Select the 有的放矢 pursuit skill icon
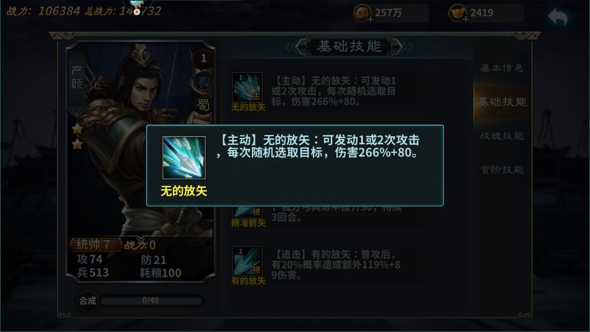 (247, 261)
